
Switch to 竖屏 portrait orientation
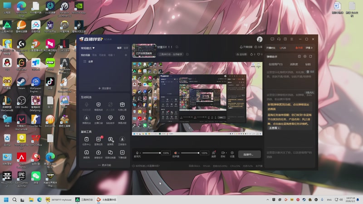[126, 48]
